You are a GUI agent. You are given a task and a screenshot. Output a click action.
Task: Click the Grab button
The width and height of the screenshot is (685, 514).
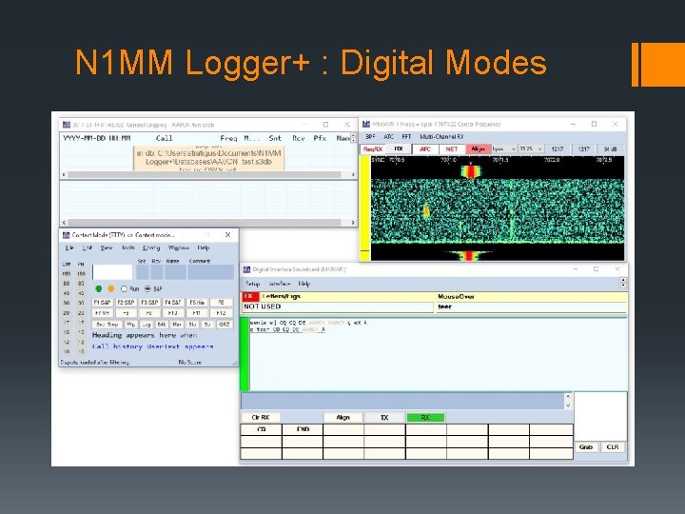coord(586,447)
